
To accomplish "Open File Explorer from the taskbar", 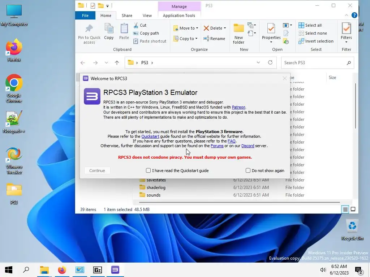I will click(x=44, y=270).
